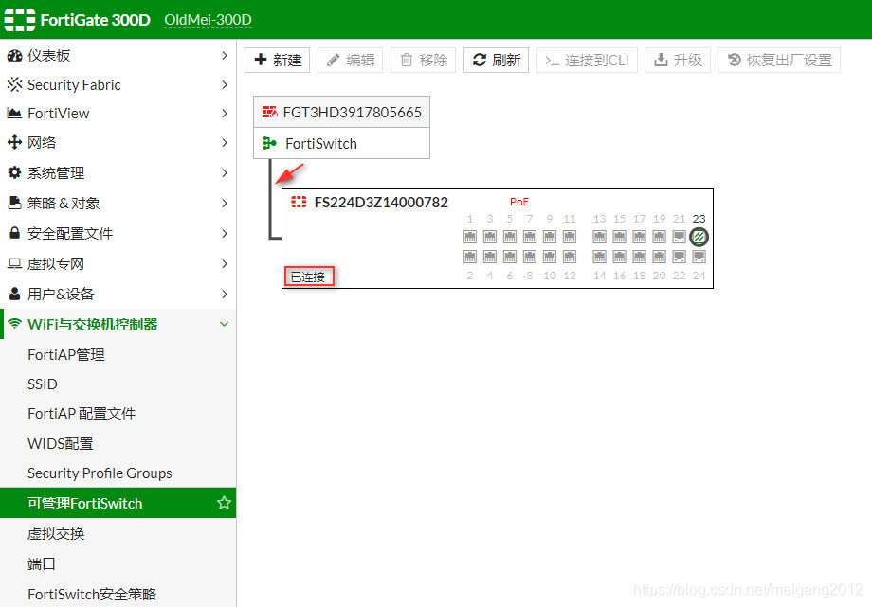Select switch port 14 icon
Viewport: 872px width, 607px height.
tap(599, 257)
